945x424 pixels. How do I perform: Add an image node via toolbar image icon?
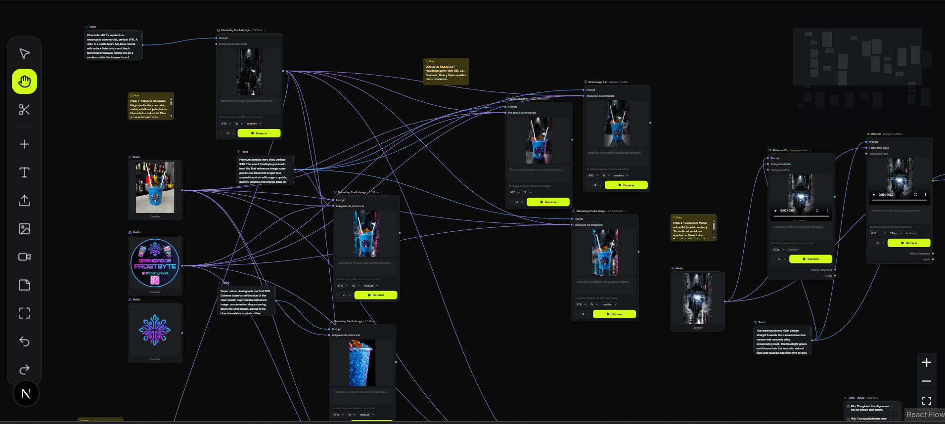tap(24, 229)
